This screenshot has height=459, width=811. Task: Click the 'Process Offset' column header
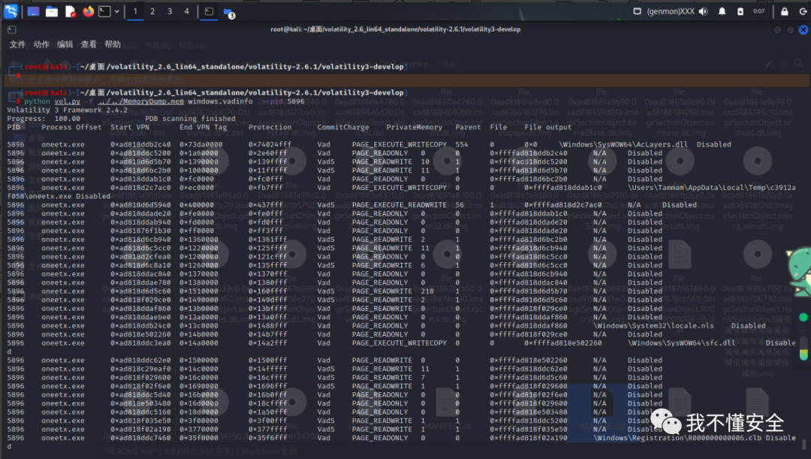pyautogui.click(x=71, y=127)
